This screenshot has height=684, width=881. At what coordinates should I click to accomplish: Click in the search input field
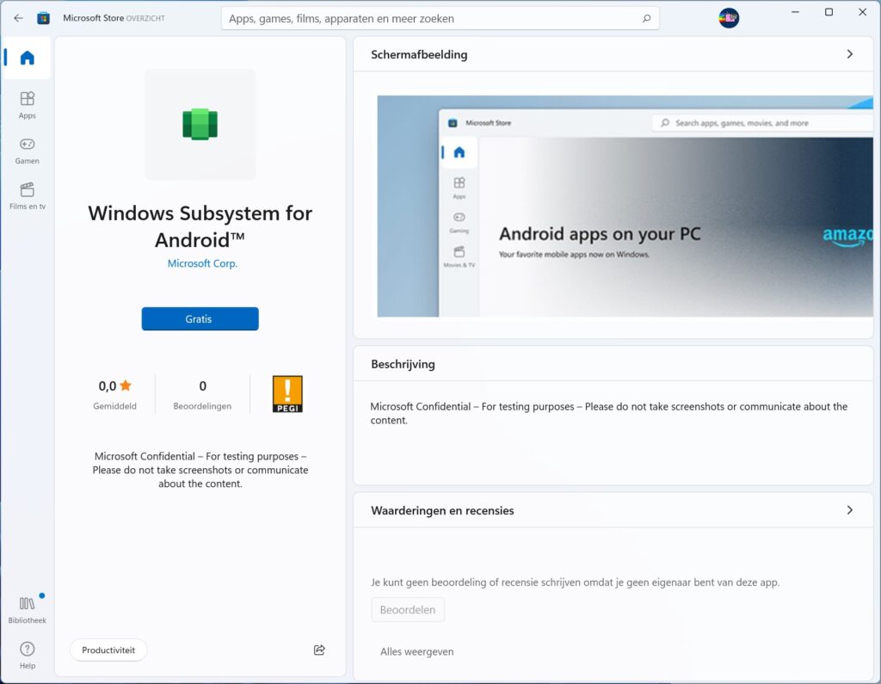point(430,18)
